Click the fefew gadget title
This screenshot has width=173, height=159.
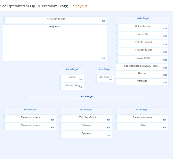point(143,125)
